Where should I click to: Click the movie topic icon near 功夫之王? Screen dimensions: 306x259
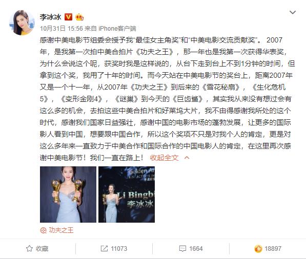tap(43, 230)
